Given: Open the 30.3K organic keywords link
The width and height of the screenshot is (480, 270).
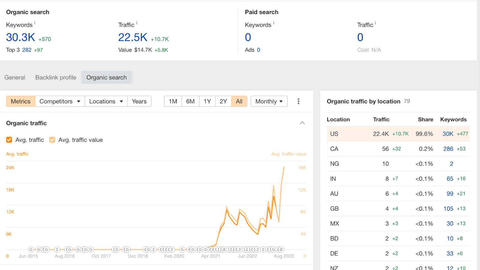Looking at the screenshot, I should click(x=21, y=37).
